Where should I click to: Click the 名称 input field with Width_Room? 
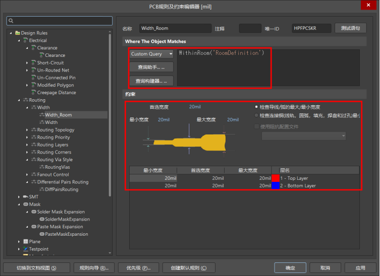click(x=176, y=29)
